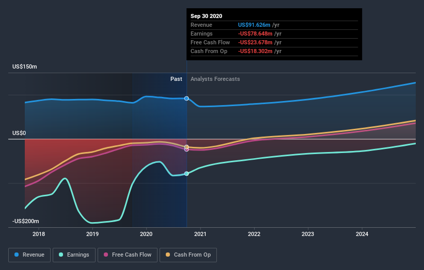Image resolution: width=424 pixels, height=270 pixels.
Task: Click the Free Cash Flow label in tooltip
Action: coord(210,42)
